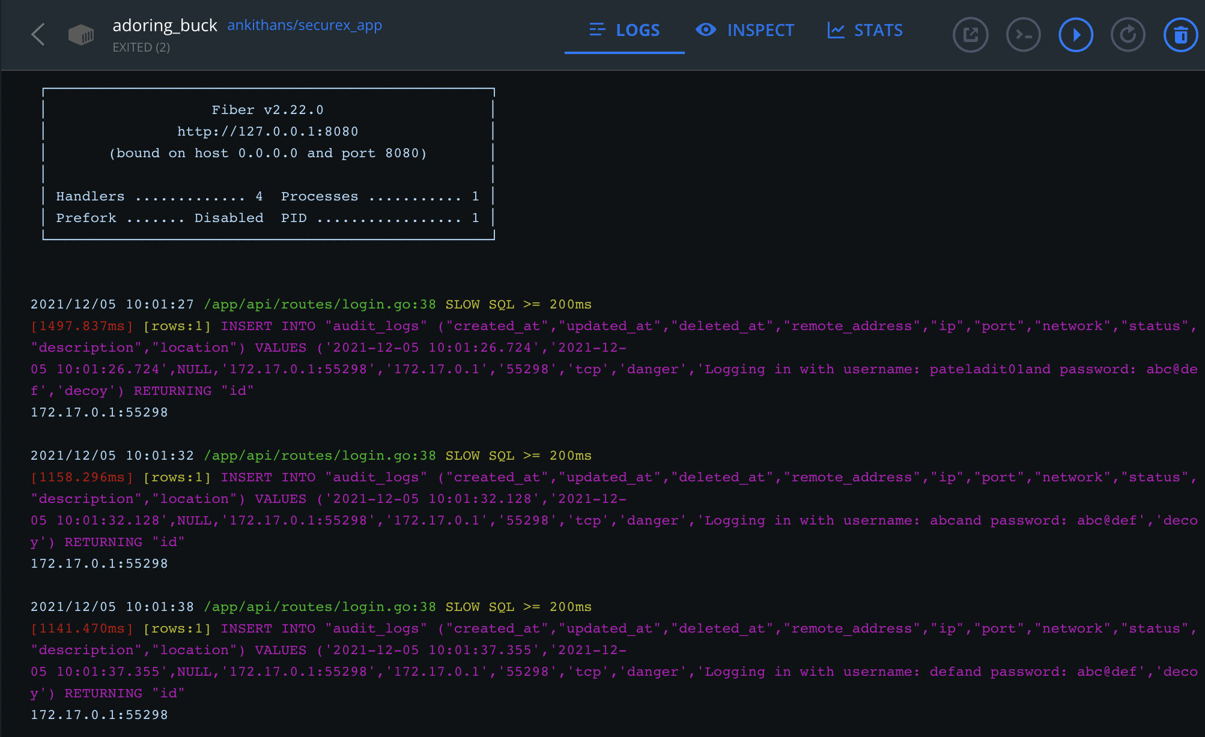The image size is (1205, 737).
Task: Open the INSPECT tab
Action: pos(745,30)
